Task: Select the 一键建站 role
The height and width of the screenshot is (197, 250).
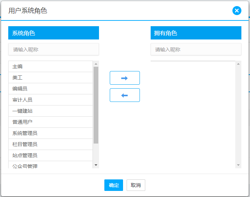Action: (x=51, y=111)
